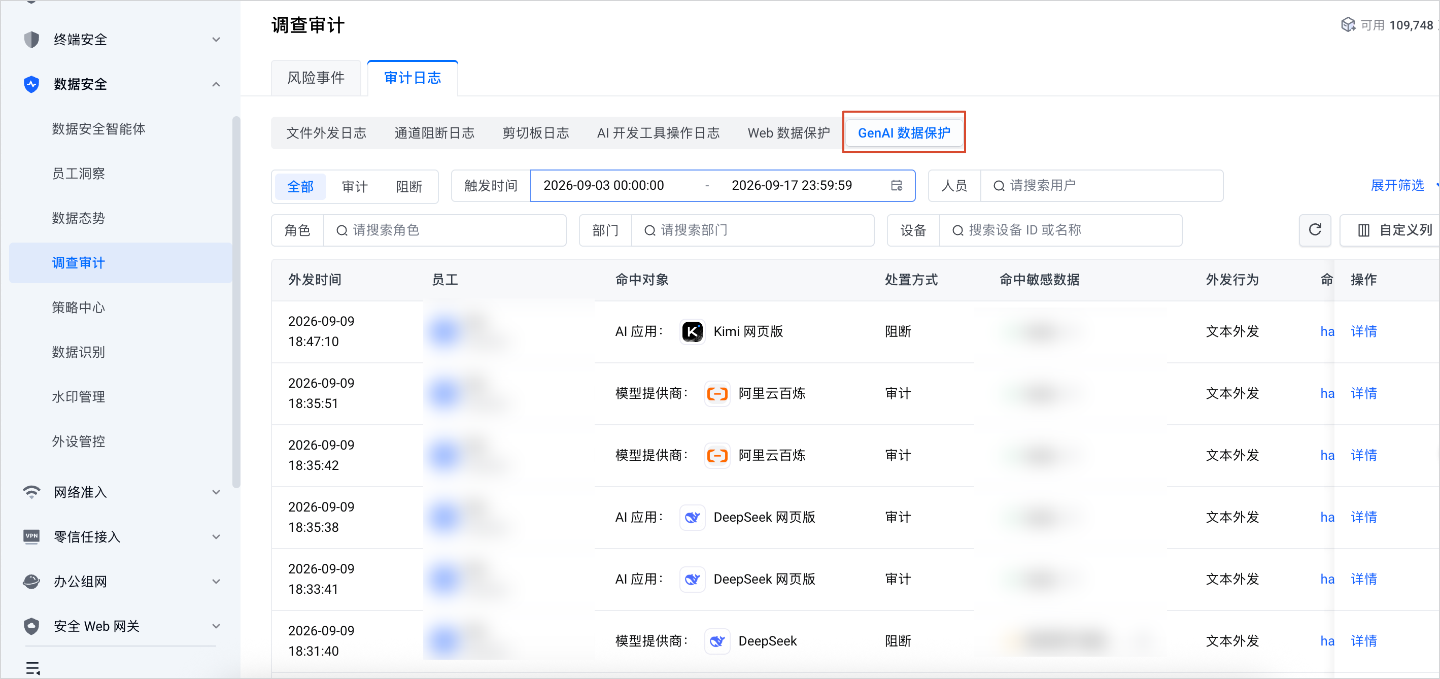
Task: Click 展开筛选 to show more filters
Action: tap(1397, 186)
